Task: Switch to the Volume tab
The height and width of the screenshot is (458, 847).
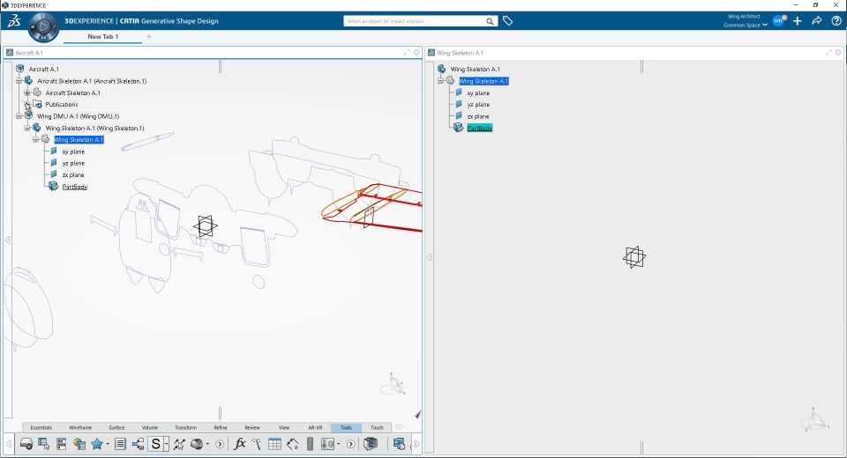Action: [x=150, y=427]
